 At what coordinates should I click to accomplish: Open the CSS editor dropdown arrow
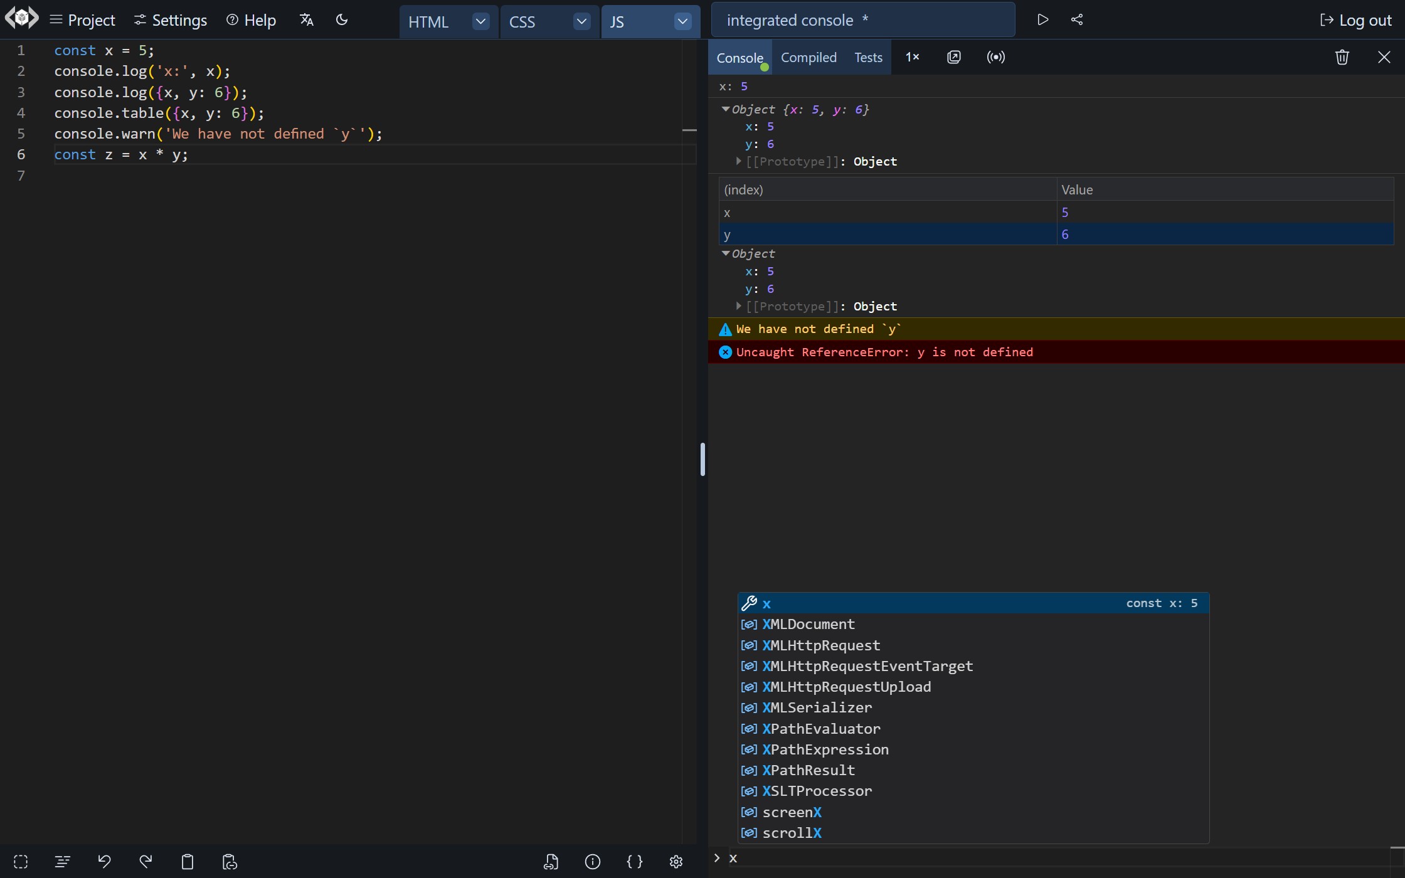pos(581,21)
